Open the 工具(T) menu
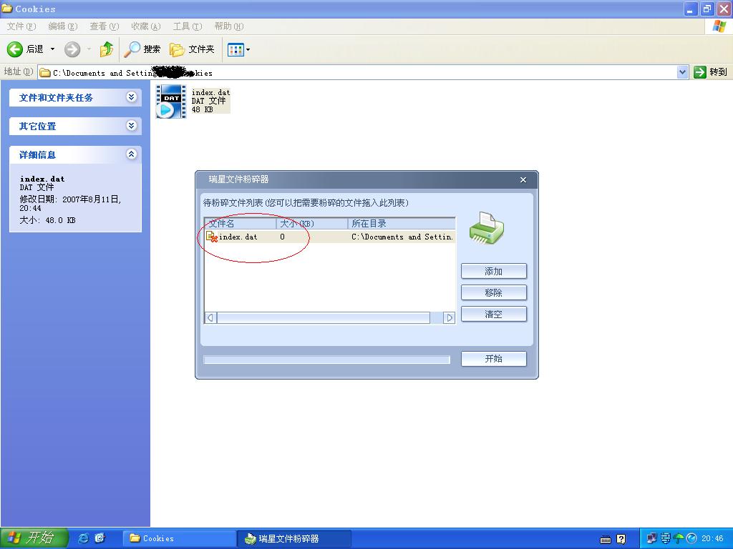Screen dimensions: 733x549 [x=188, y=26]
